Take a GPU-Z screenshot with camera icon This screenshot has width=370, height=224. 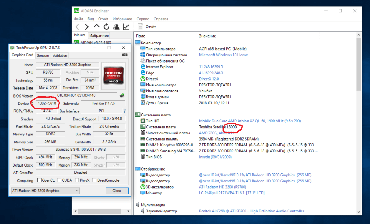click(x=125, y=55)
